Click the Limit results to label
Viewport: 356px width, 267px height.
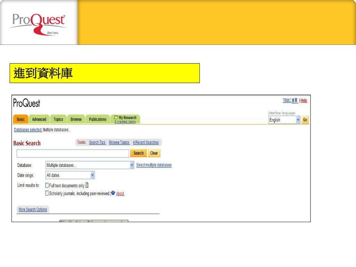click(29, 185)
